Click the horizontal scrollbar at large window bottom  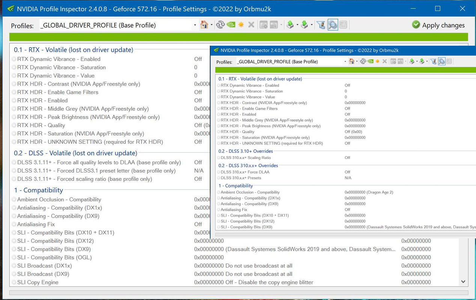(238, 292)
